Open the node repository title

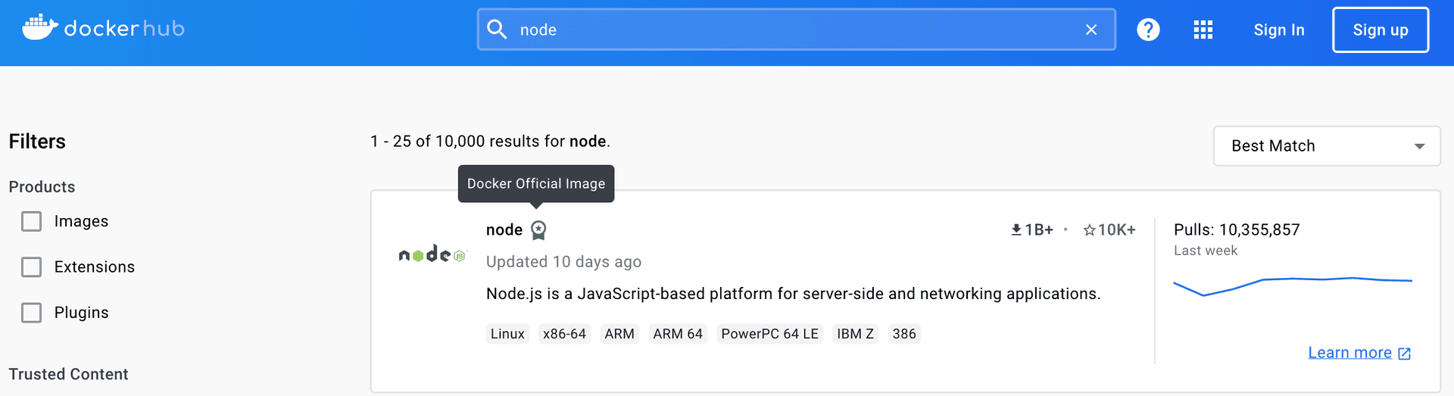(504, 229)
